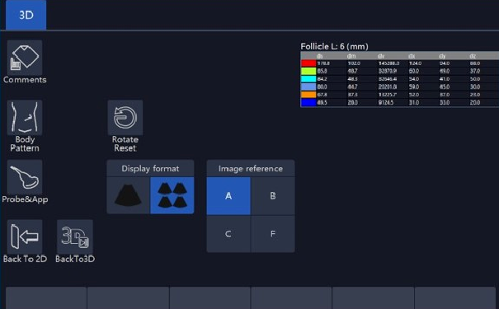
Task: Click the first empty bottom soft key
Action: pos(46,298)
